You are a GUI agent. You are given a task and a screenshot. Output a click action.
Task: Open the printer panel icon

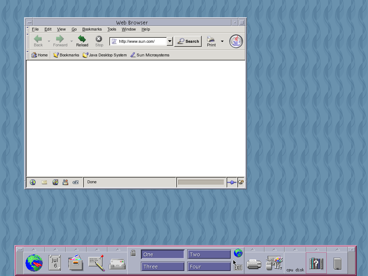pos(254,264)
